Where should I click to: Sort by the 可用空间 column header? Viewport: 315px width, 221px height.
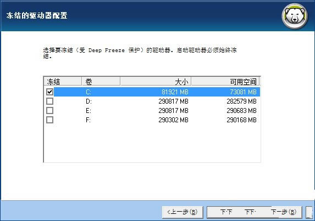[x=225, y=81]
